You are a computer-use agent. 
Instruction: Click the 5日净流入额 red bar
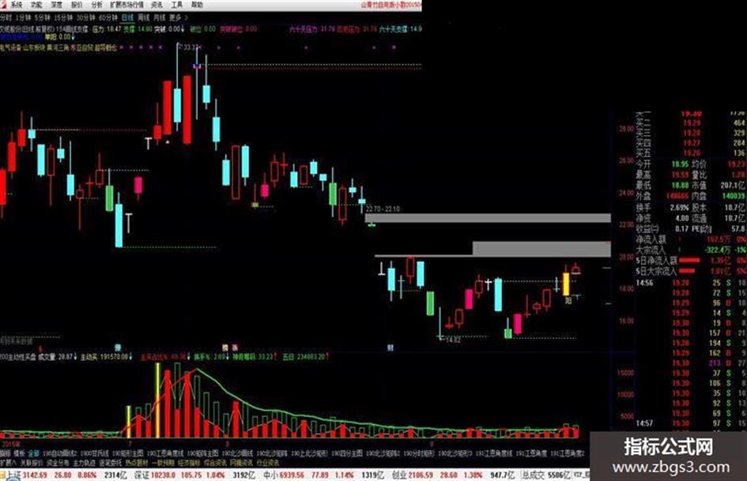[x=689, y=261]
